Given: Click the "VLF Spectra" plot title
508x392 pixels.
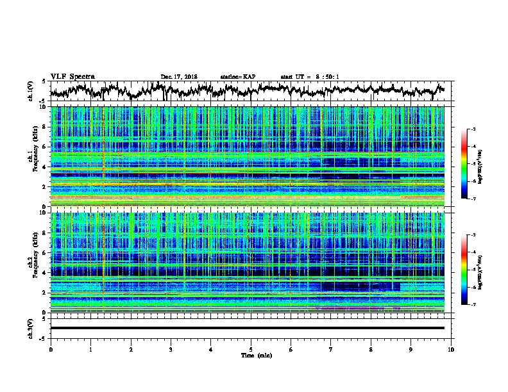Looking at the screenshot, I should [x=72, y=76].
